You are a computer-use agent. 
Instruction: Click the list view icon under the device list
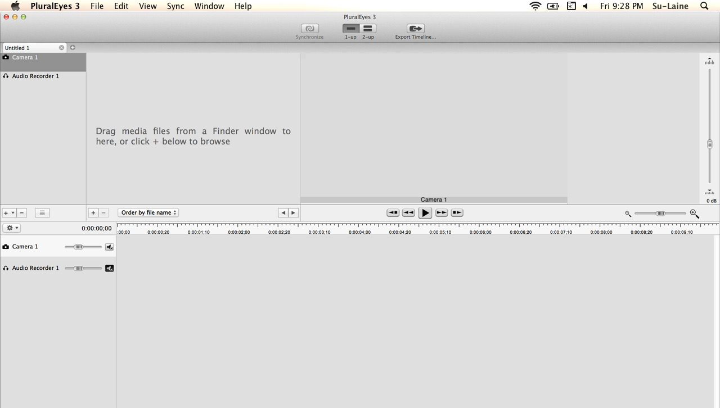[42, 213]
